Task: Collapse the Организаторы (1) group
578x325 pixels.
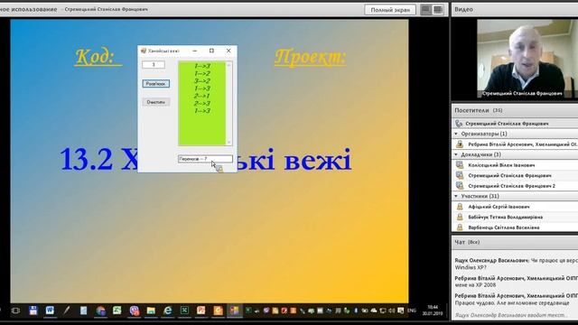Action: point(456,134)
